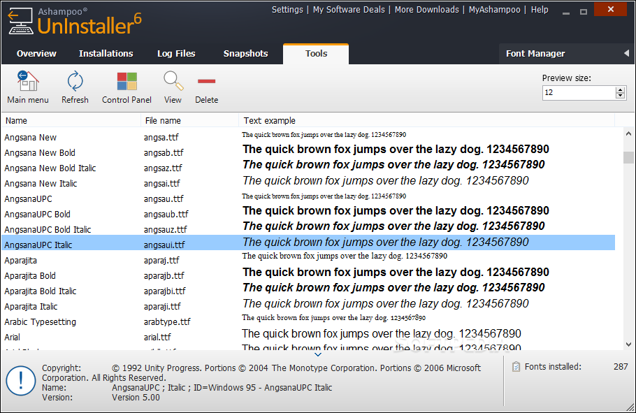Click the Refresh icon
The width and height of the screenshot is (636, 413).
pyautogui.click(x=75, y=81)
